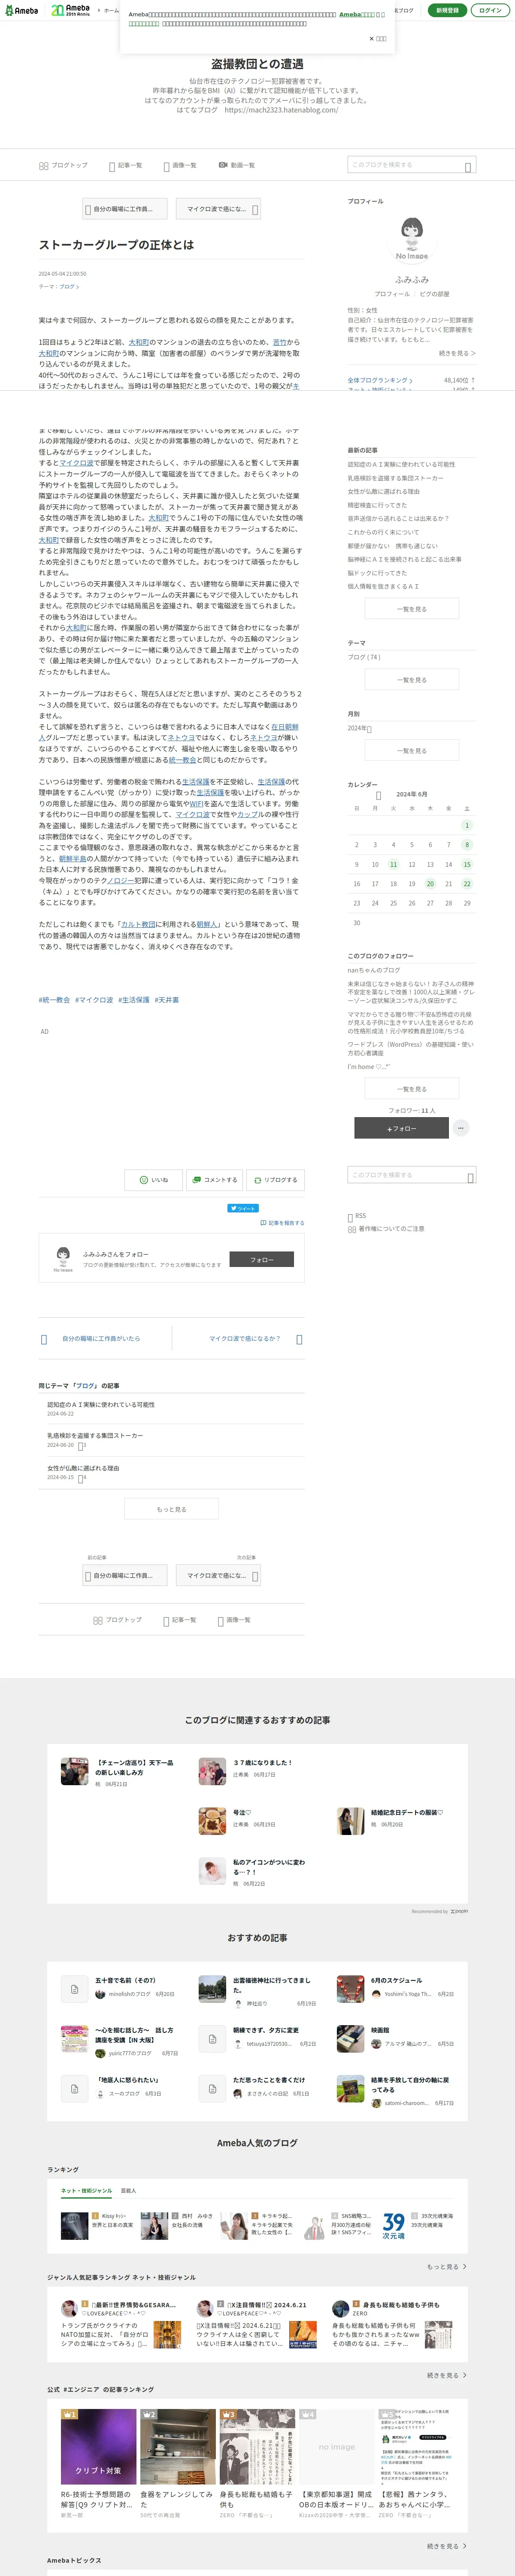Viewport: 515px width, 2576px height.
Task: Go to previous article 自分の職場に工作員 at top
Action: coord(125,209)
